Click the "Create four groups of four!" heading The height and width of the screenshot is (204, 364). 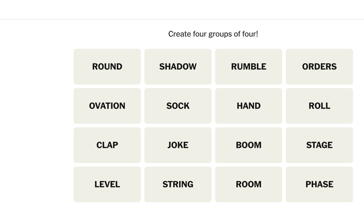tap(213, 34)
